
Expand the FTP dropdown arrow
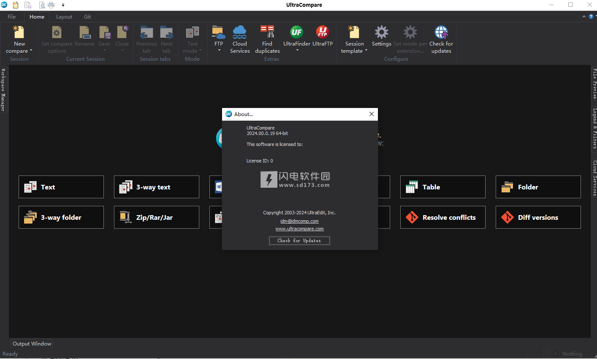219,50
